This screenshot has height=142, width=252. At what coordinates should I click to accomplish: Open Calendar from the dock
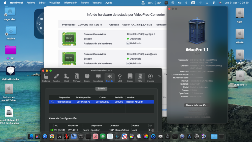click(59, 136)
